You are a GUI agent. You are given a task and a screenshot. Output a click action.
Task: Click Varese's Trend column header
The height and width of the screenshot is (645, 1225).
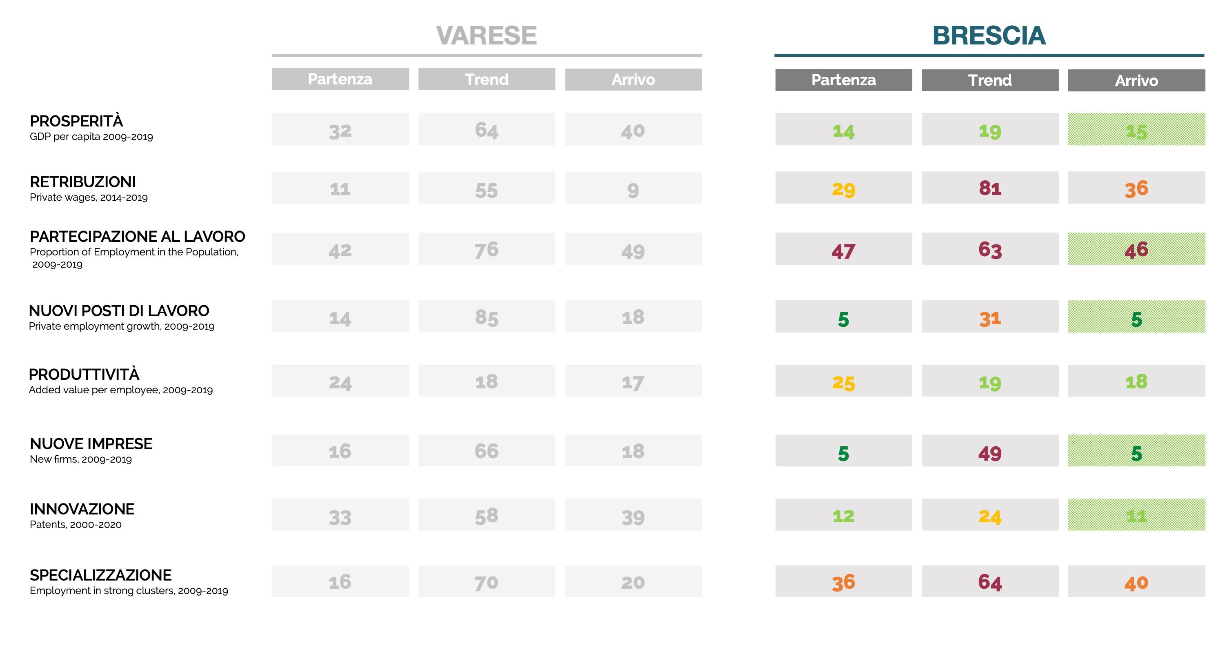point(487,80)
